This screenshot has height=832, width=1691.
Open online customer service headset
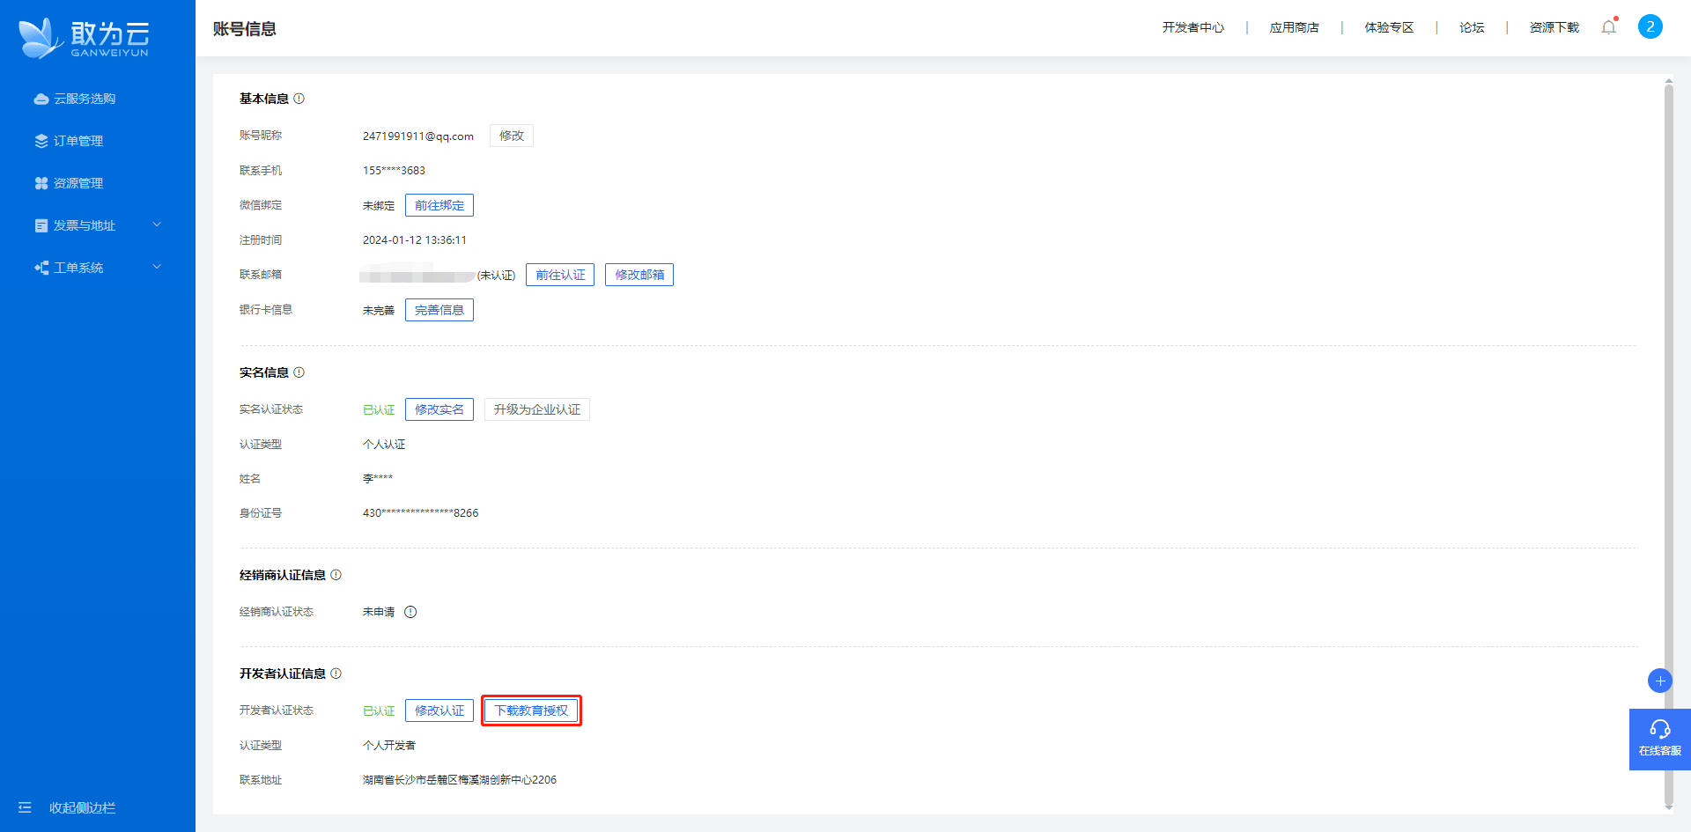[x=1659, y=739]
